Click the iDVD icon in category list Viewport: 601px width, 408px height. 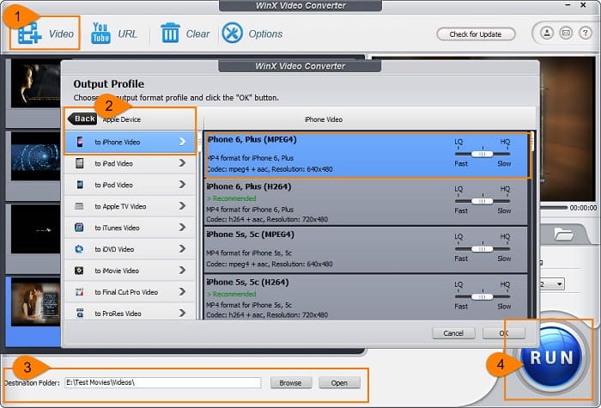[x=79, y=249]
